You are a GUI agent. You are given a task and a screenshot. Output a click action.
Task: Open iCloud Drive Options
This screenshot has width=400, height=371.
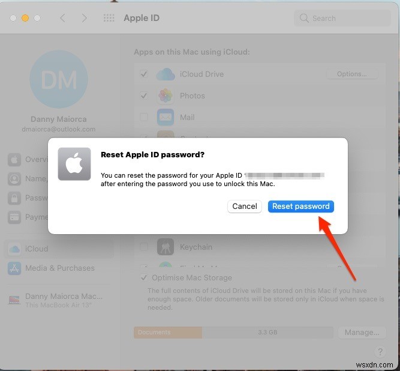pyautogui.click(x=352, y=74)
